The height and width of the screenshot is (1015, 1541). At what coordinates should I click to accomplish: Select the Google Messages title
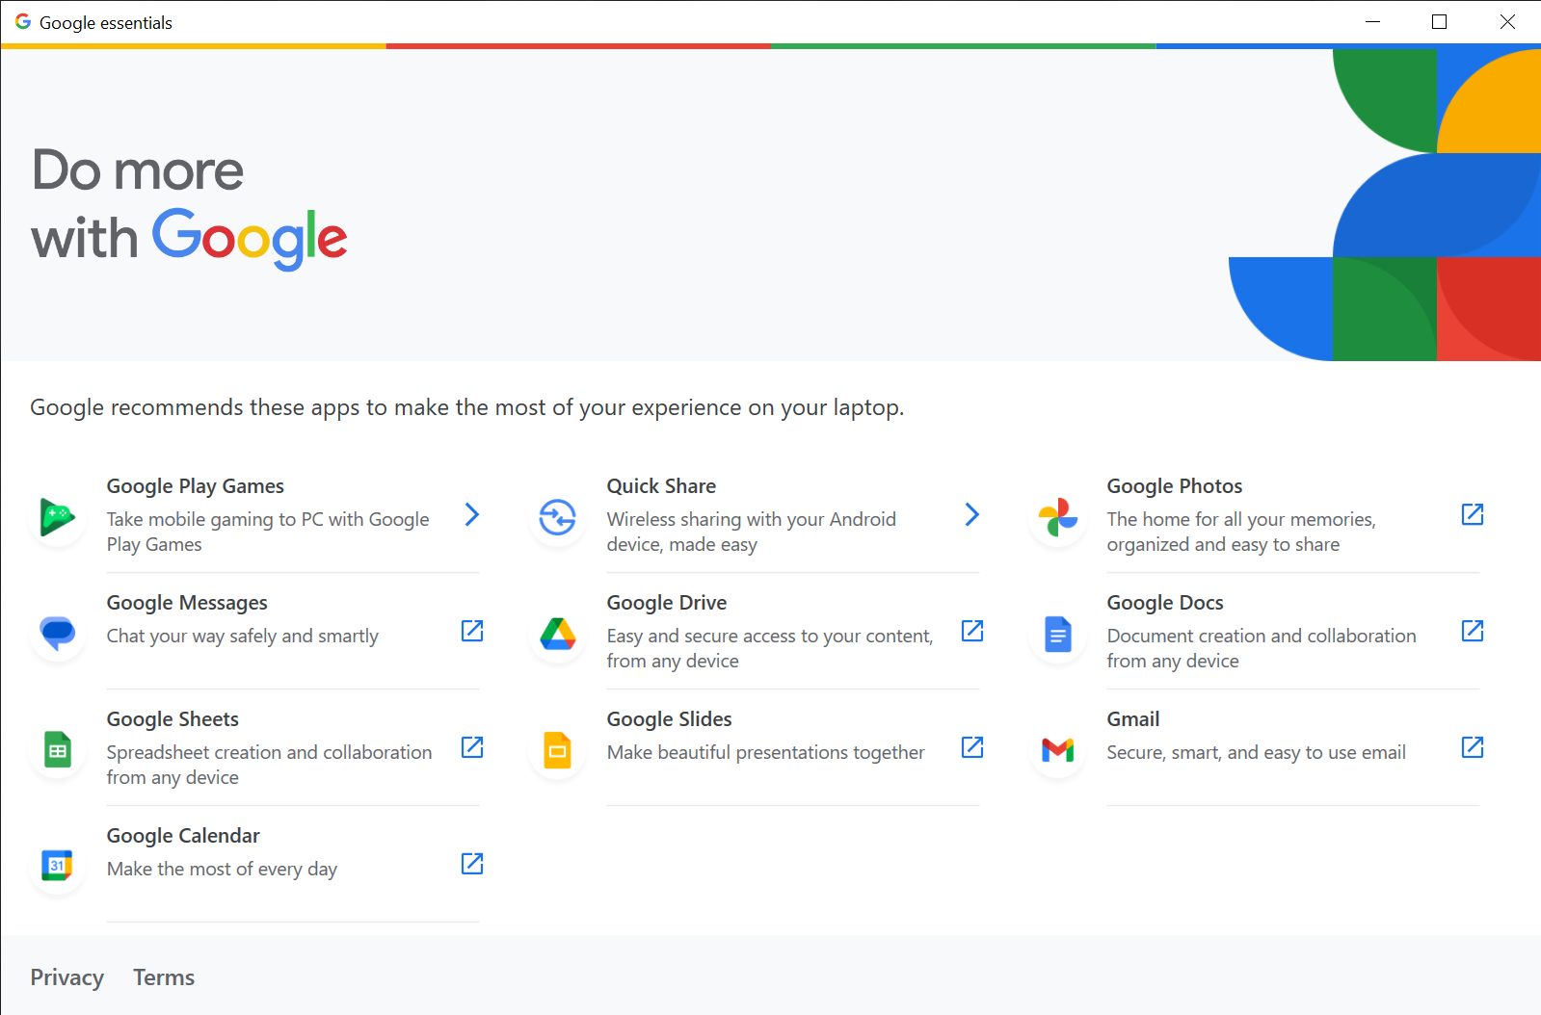pos(187,603)
